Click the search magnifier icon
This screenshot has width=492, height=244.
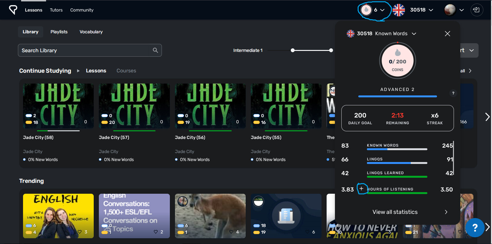(155, 50)
